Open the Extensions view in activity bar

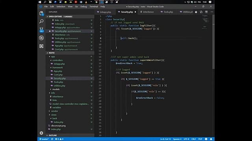41,46
